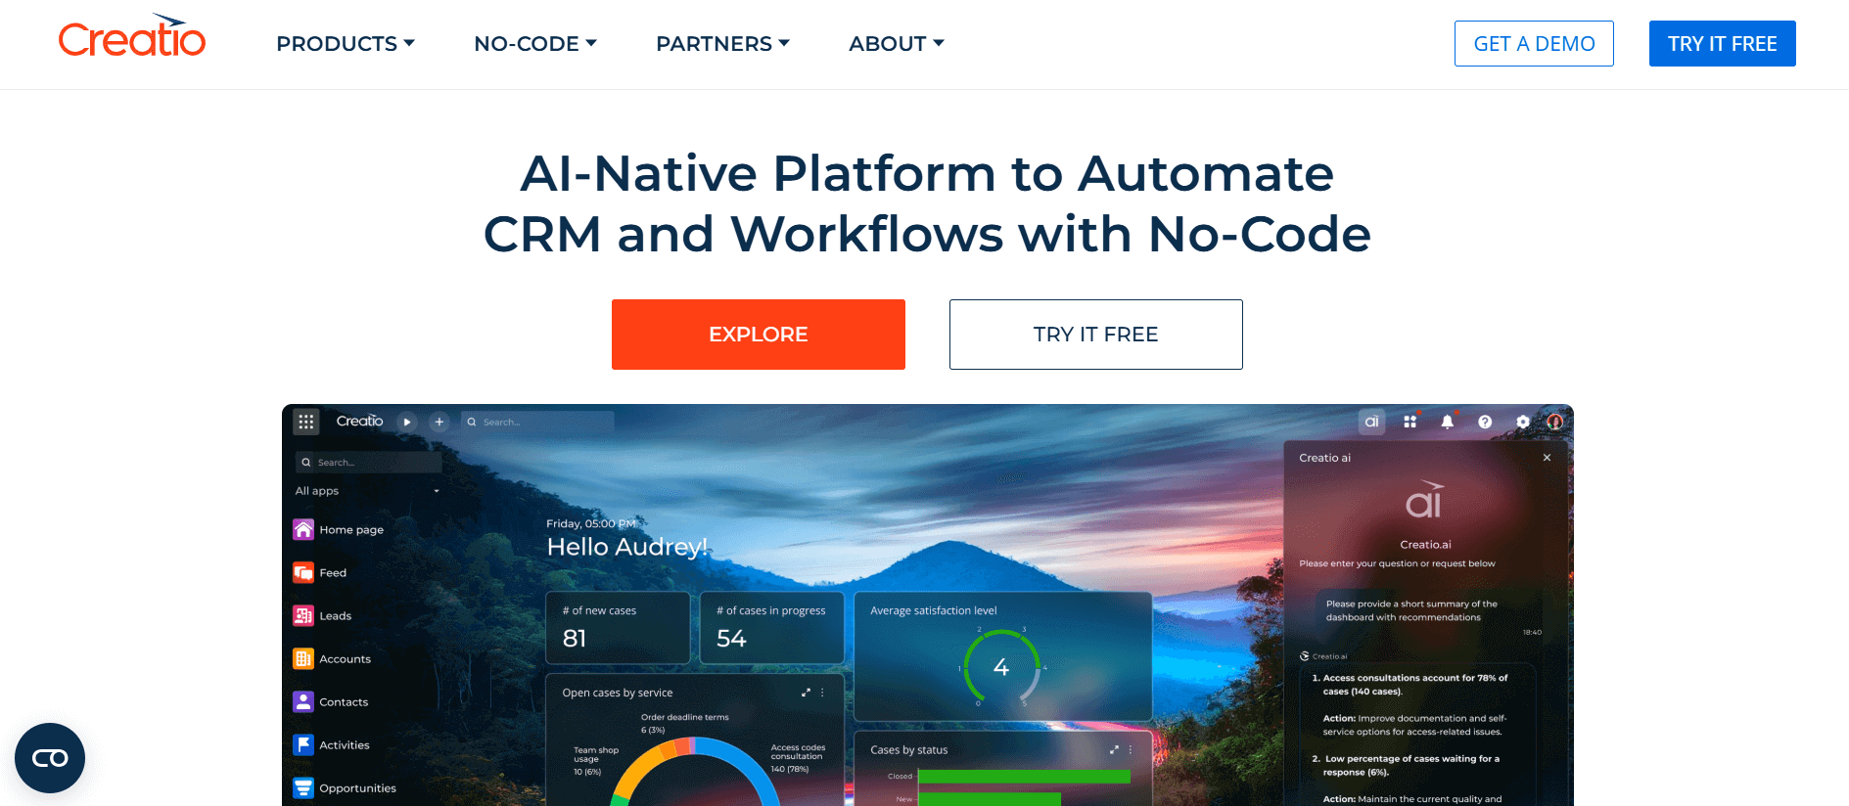Click the orange EXPLORE button
Screen dimensions: 1849x806
(759, 335)
